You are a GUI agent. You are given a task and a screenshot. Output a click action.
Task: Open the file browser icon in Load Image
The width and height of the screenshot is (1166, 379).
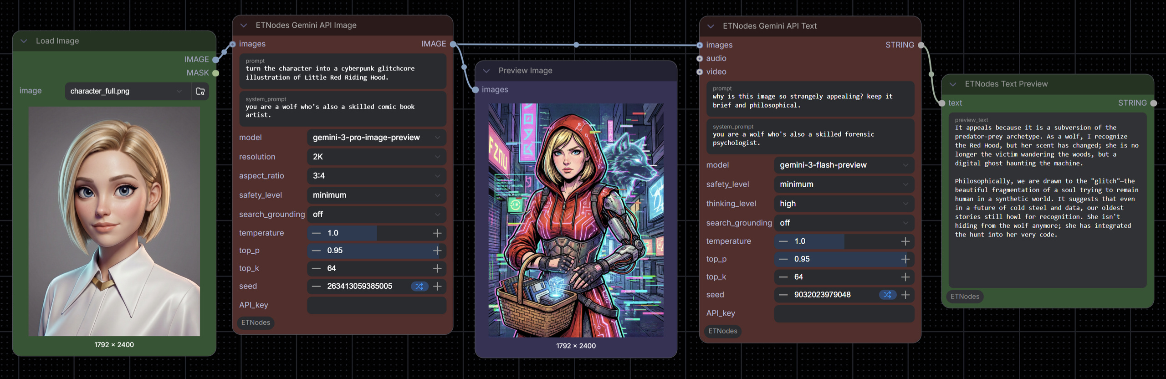tap(200, 91)
